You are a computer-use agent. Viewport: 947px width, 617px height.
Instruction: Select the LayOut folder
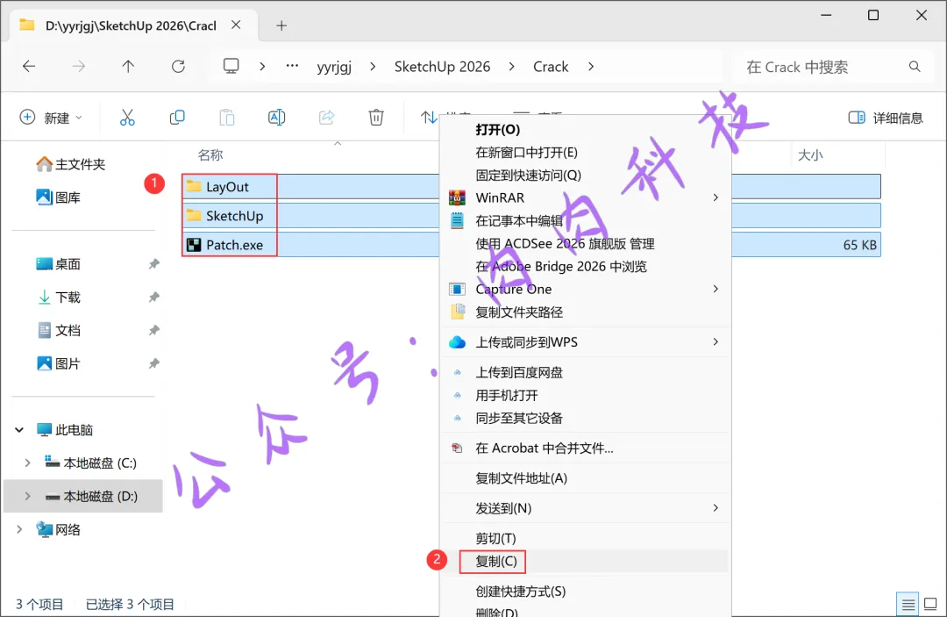pyautogui.click(x=226, y=187)
